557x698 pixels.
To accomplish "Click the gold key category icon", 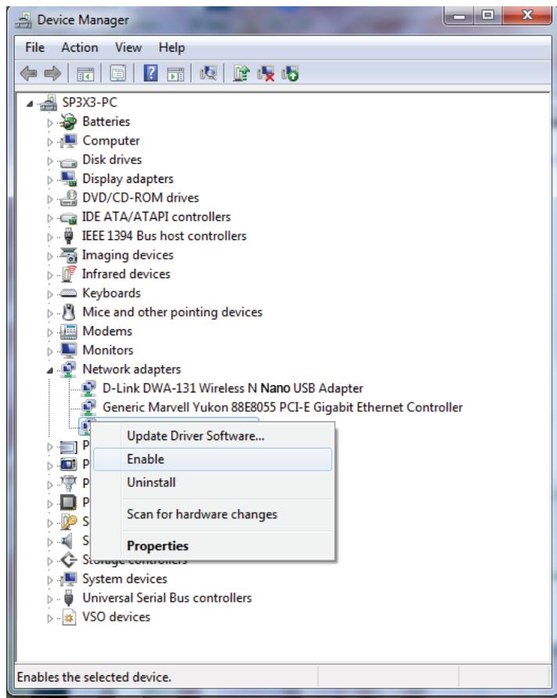I will click(68, 521).
